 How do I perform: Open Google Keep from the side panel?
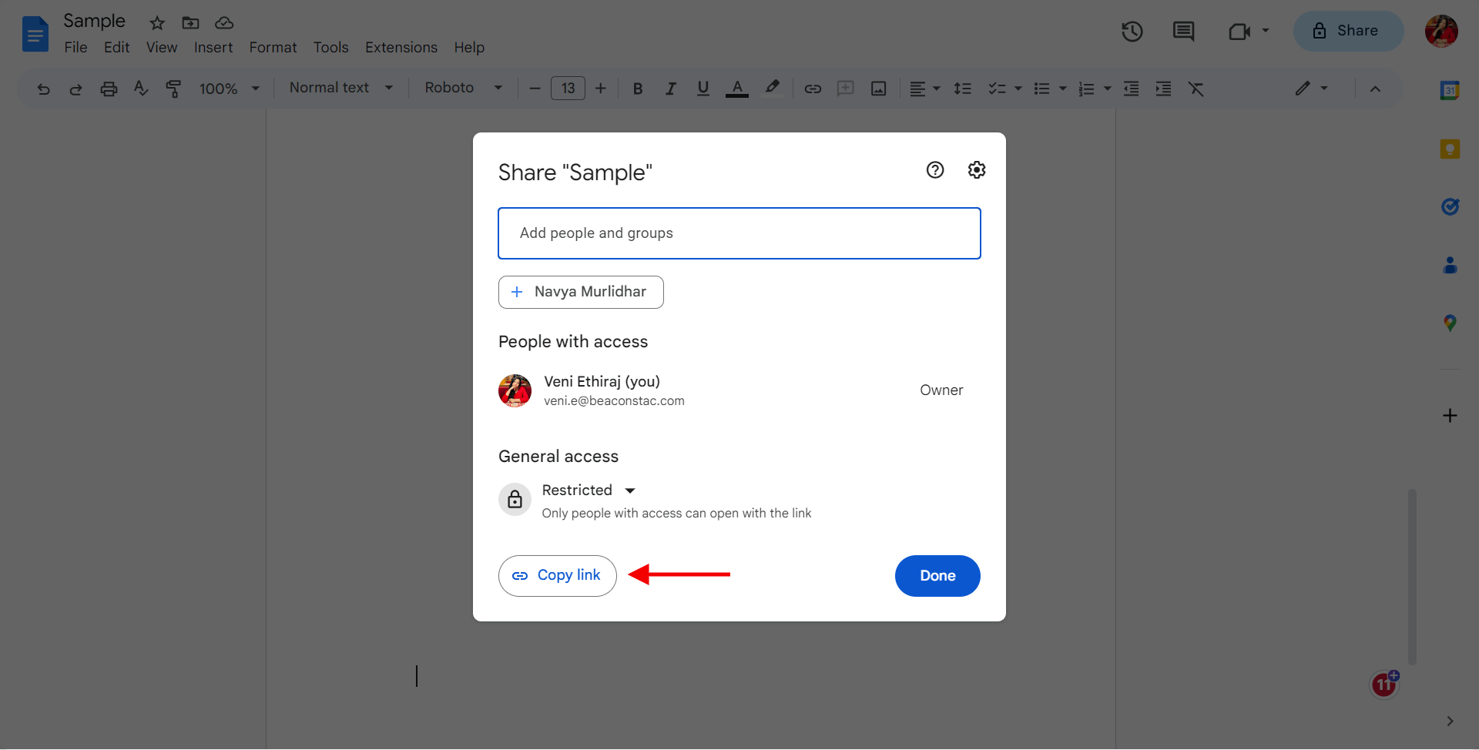coord(1450,149)
